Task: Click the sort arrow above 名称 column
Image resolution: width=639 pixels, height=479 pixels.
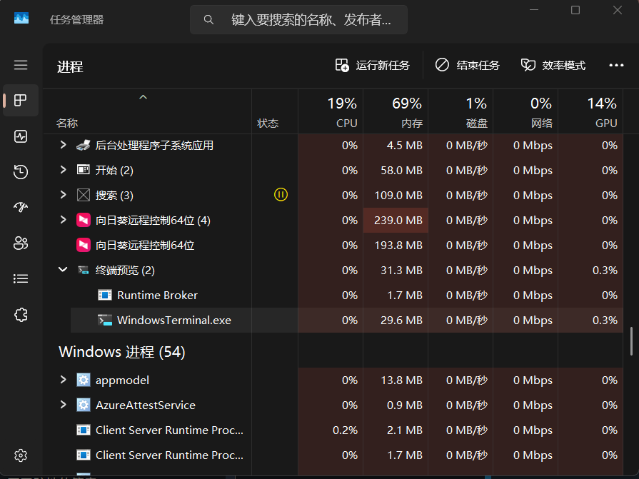Action: pyautogui.click(x=143, y=97)
